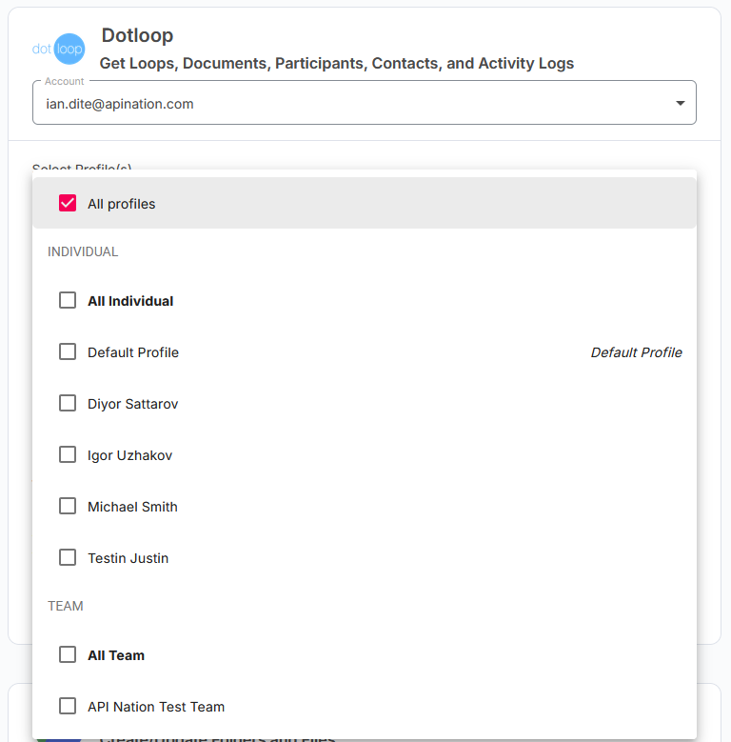
Task: Click the Dotloop heading
Action: [138, 35]
